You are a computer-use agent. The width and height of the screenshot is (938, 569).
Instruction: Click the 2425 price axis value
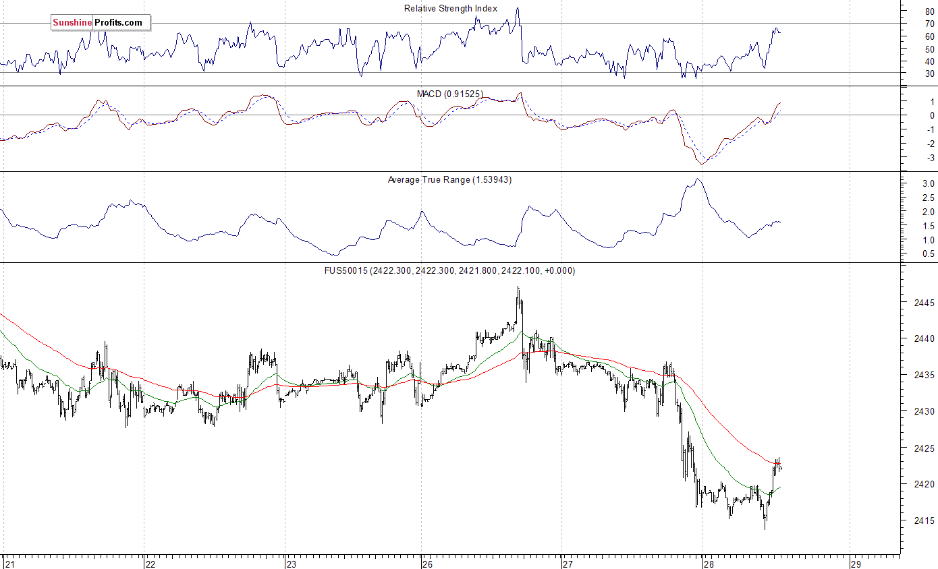pos(923,448)
